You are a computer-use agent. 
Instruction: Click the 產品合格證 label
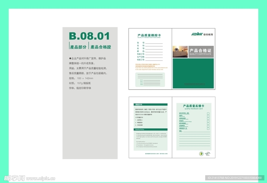(x=101, y=47)
